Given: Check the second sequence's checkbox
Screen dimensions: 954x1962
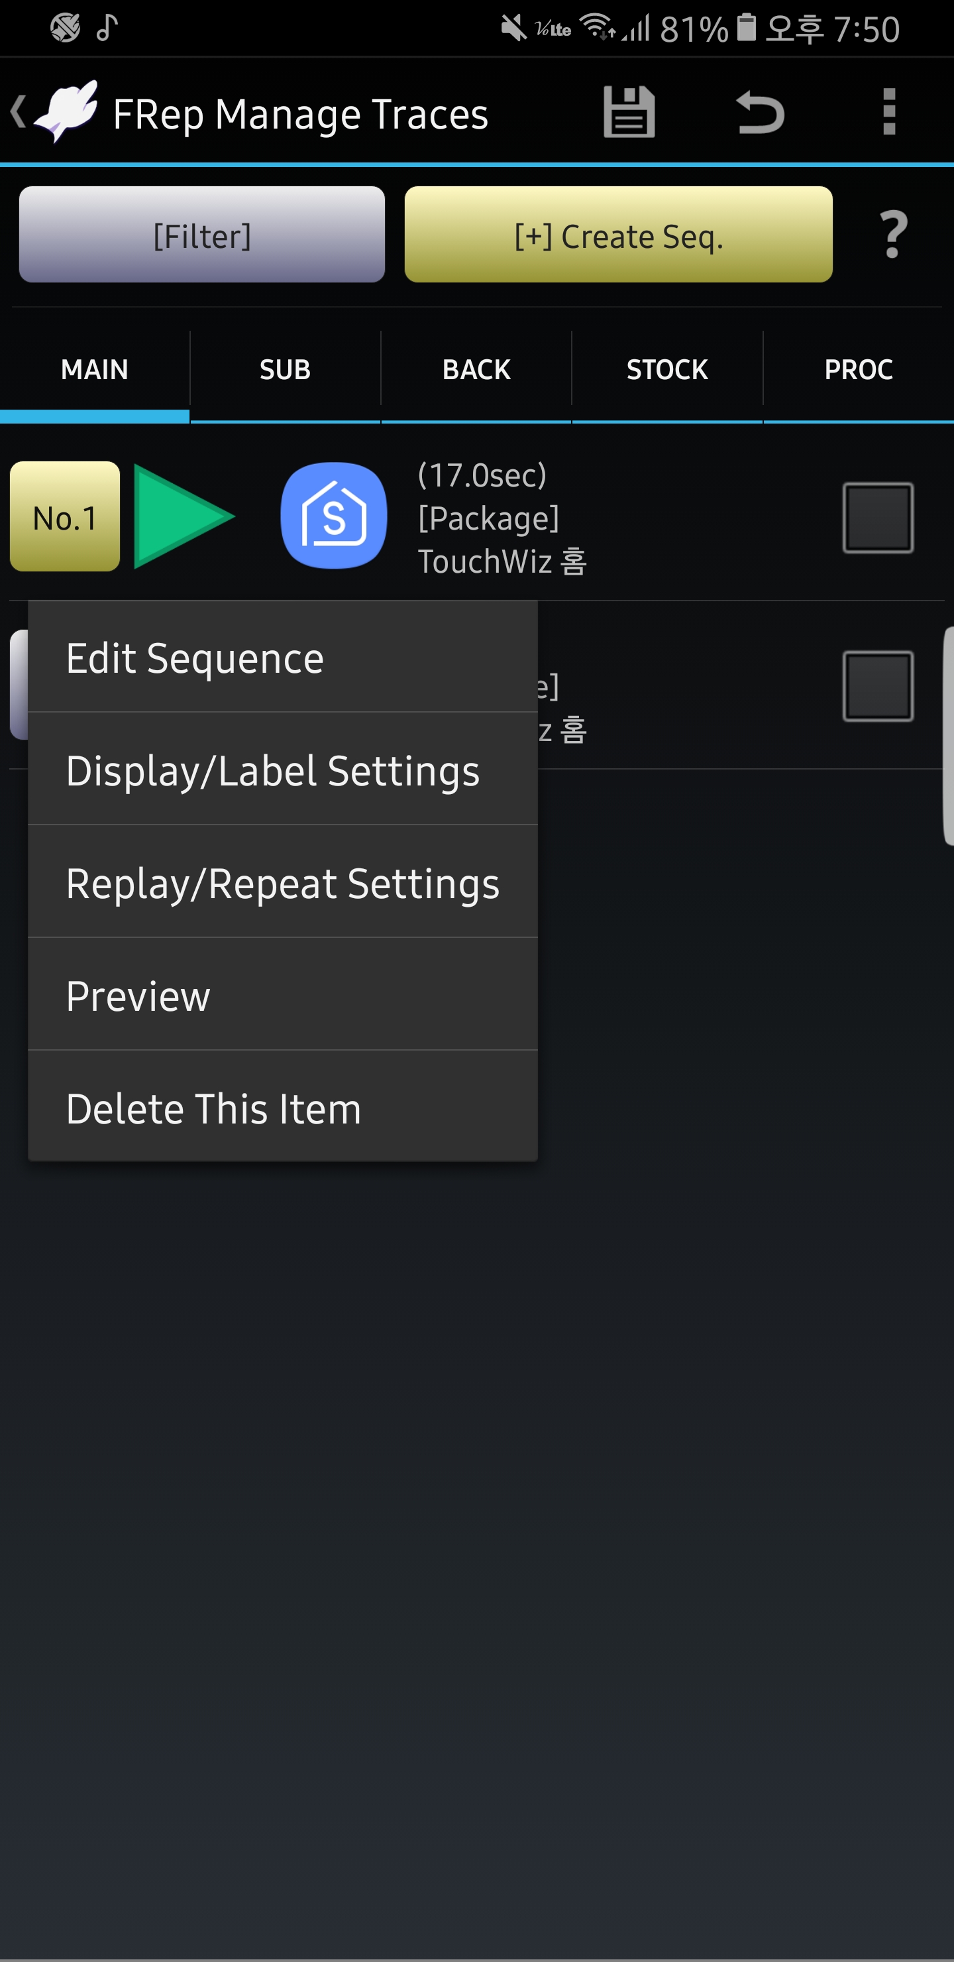Looking at the screenshot, I should click(x=878, y=685).
